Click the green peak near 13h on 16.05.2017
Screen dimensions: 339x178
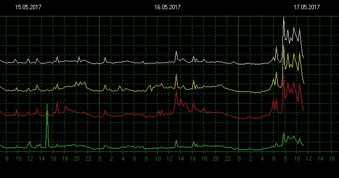click(x=176, y=141)
